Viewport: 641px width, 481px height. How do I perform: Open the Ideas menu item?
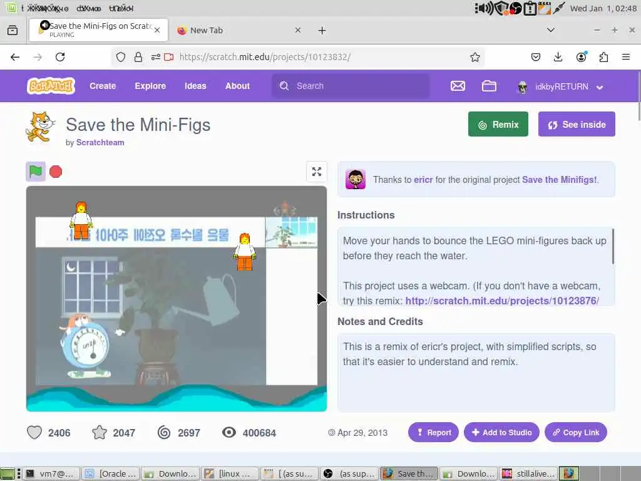(x=195, y=86)
